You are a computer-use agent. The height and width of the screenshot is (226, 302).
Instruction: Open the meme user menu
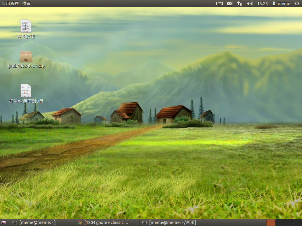pyautogui.click(x=281, y=4)
